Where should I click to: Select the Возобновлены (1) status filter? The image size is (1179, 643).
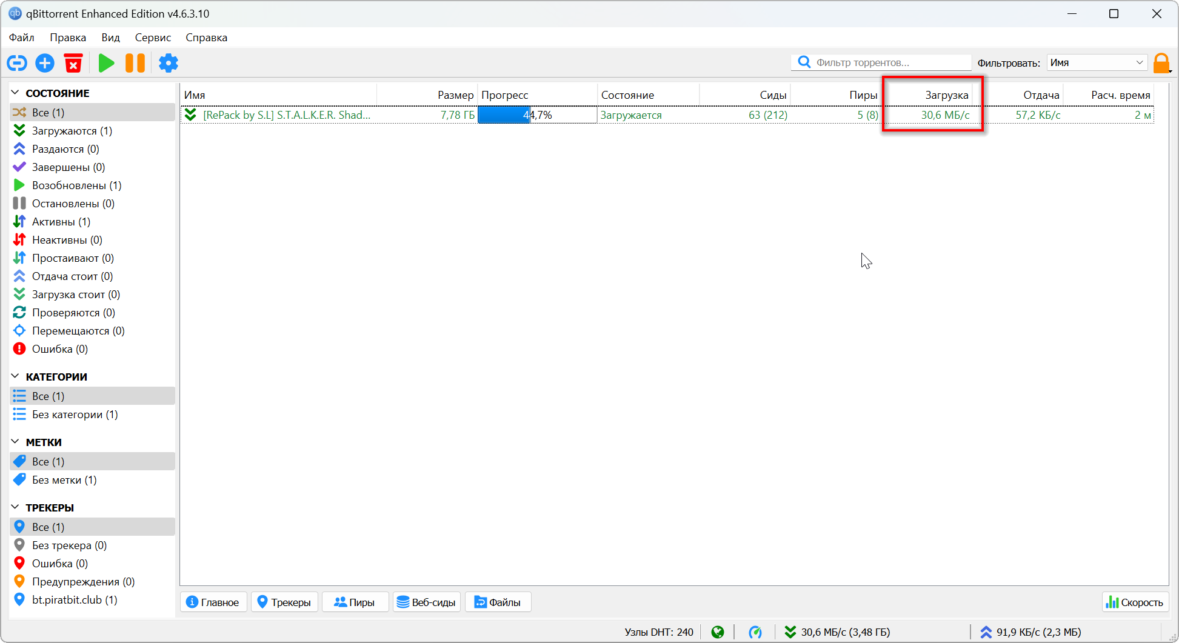93,185
